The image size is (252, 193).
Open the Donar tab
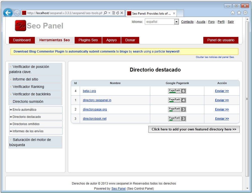(130, 40)
